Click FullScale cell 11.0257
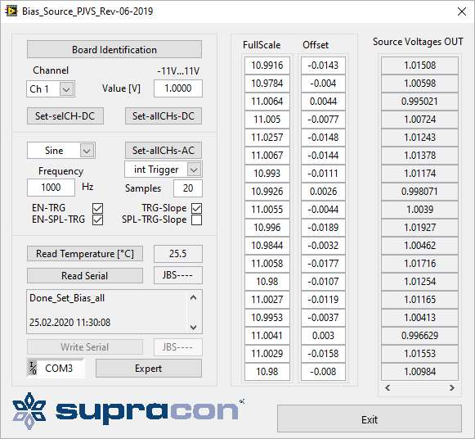Viewport: 475px width, 439px height. point(267,137)
